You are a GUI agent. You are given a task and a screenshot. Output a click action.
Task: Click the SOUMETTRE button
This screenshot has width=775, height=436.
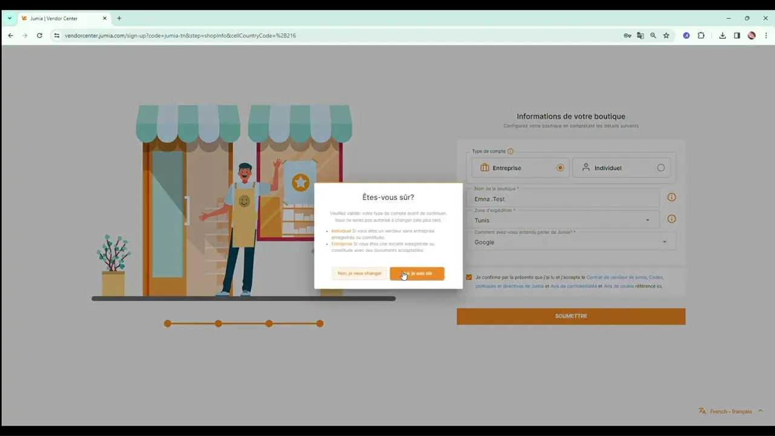(x=571, y=316)
